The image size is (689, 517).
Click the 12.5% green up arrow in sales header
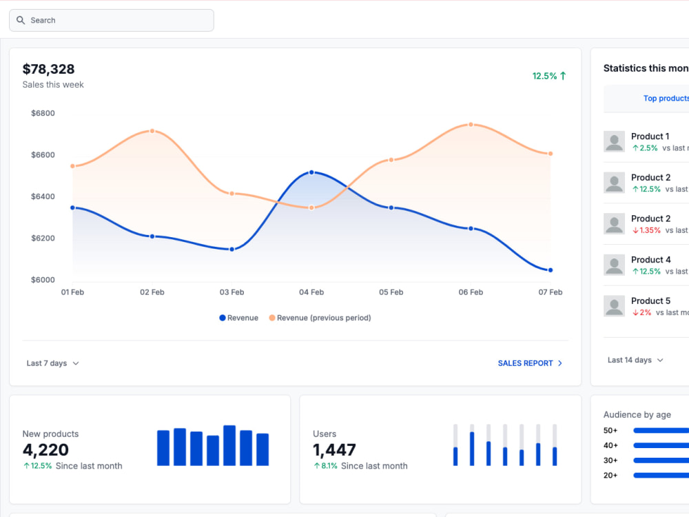coord(563,76)
